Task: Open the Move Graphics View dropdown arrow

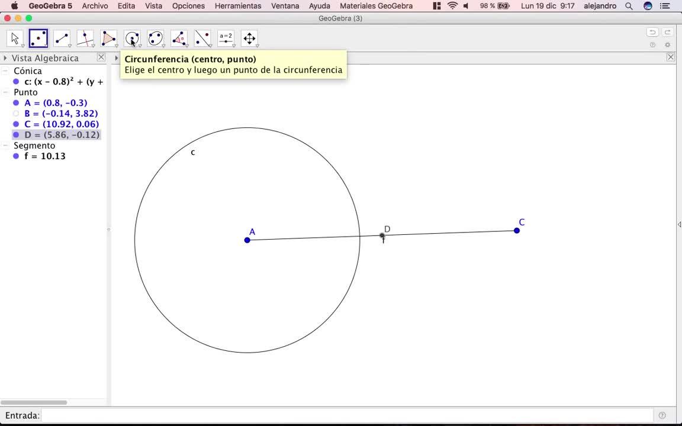Action: coord(258,46)
